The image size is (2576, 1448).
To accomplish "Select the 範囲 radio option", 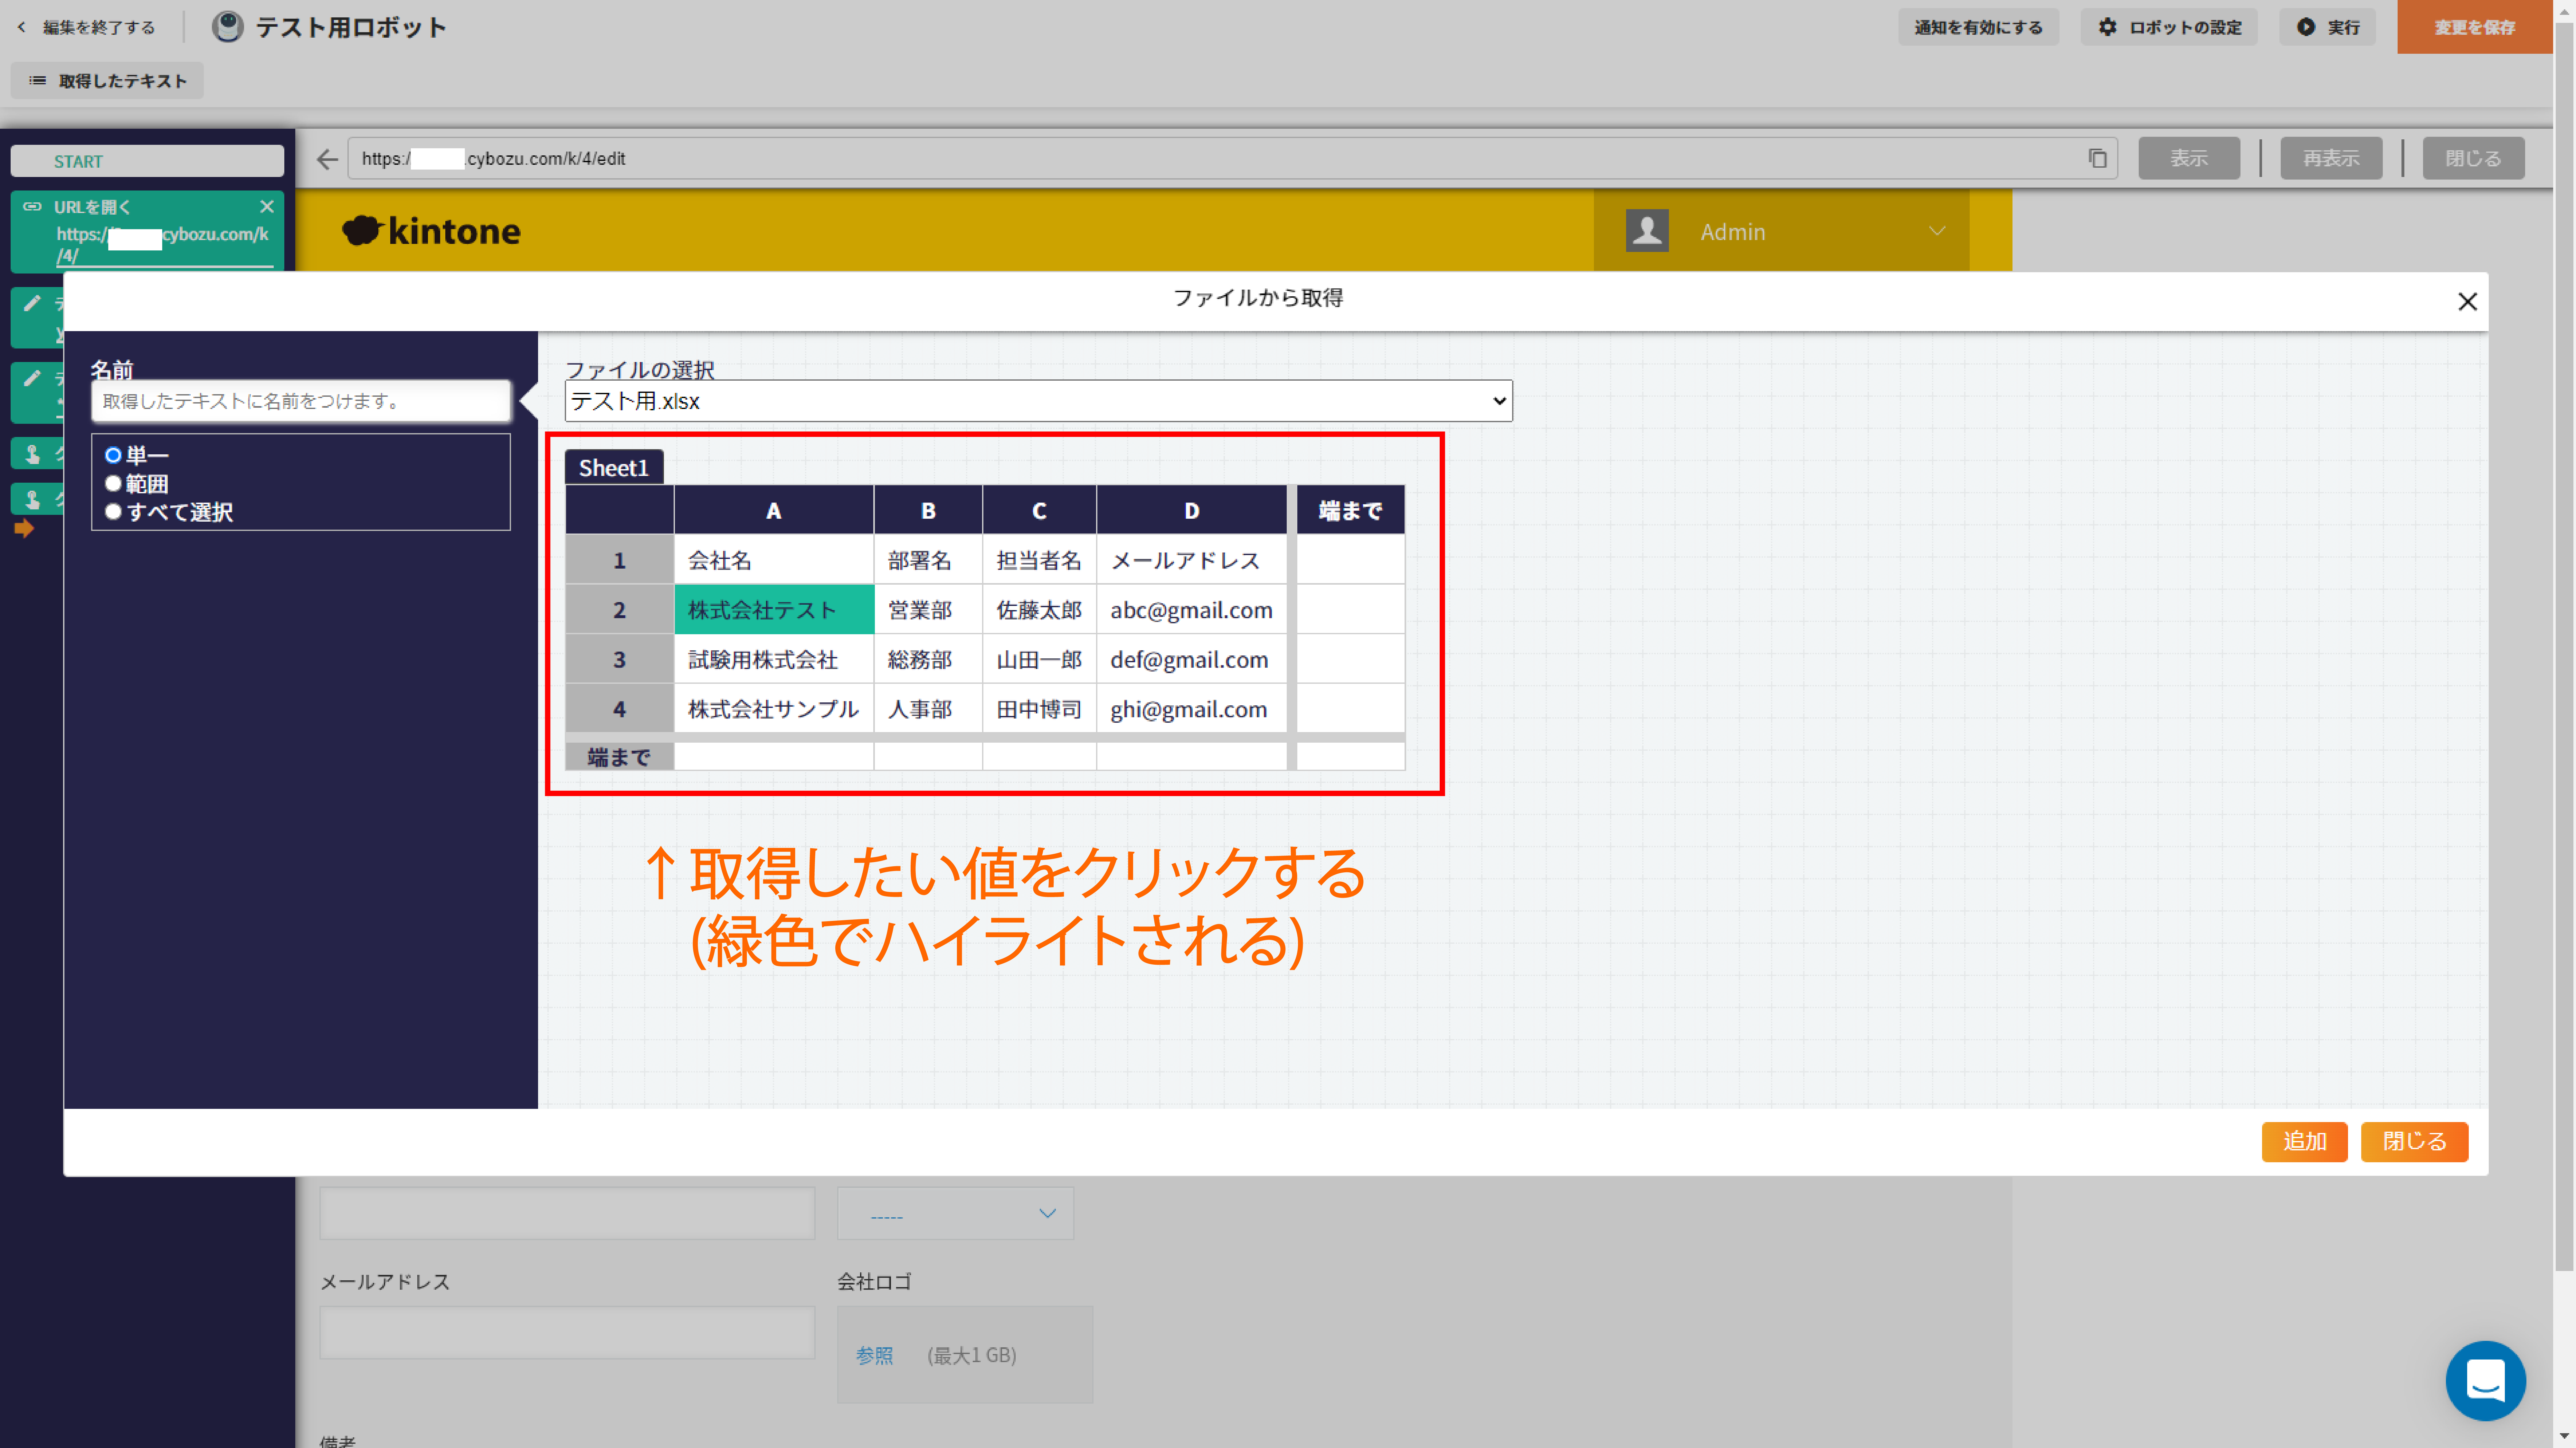I will (x=113, y=484).
